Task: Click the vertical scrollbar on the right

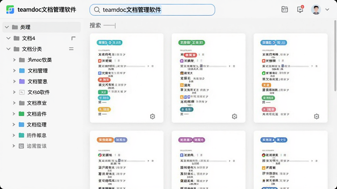Action: pos(335,56)
